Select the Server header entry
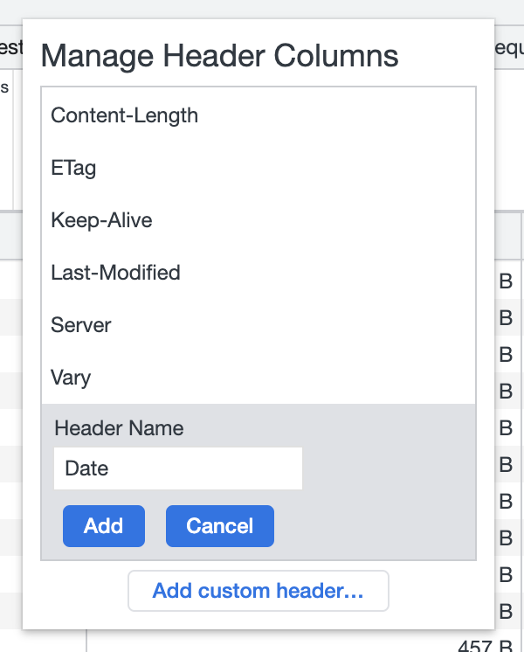 pyautogui.click(x=258, y=325)
